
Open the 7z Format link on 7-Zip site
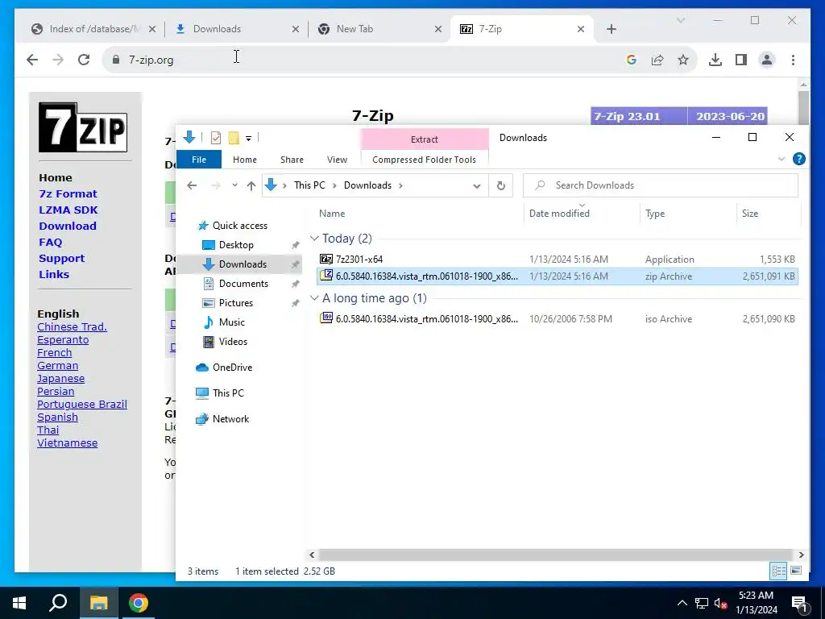[x=68, y=193]
